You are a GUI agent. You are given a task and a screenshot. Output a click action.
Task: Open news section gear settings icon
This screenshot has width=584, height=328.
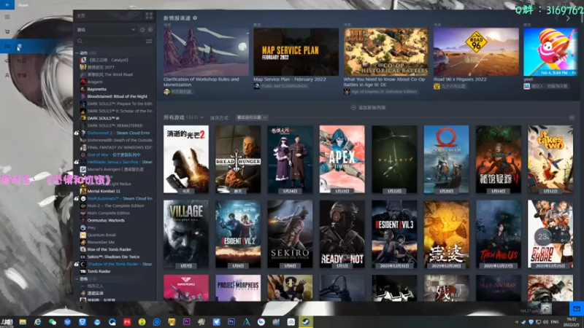click(x=195, y=17)
